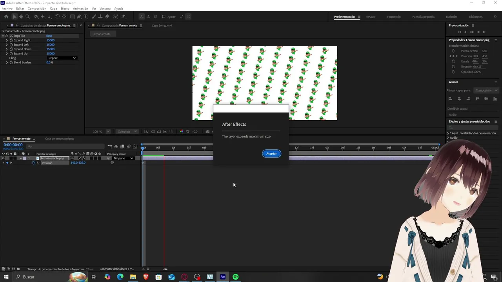The image size is (502, 282).
Task: Open the Composición menu
Action: 37,9
